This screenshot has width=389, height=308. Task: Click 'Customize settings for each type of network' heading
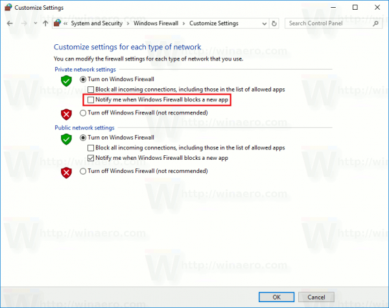(127, 47)
